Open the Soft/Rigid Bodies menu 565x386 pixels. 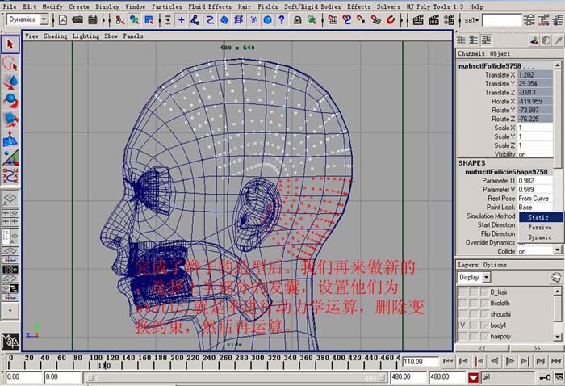click(x=312, y=6)
